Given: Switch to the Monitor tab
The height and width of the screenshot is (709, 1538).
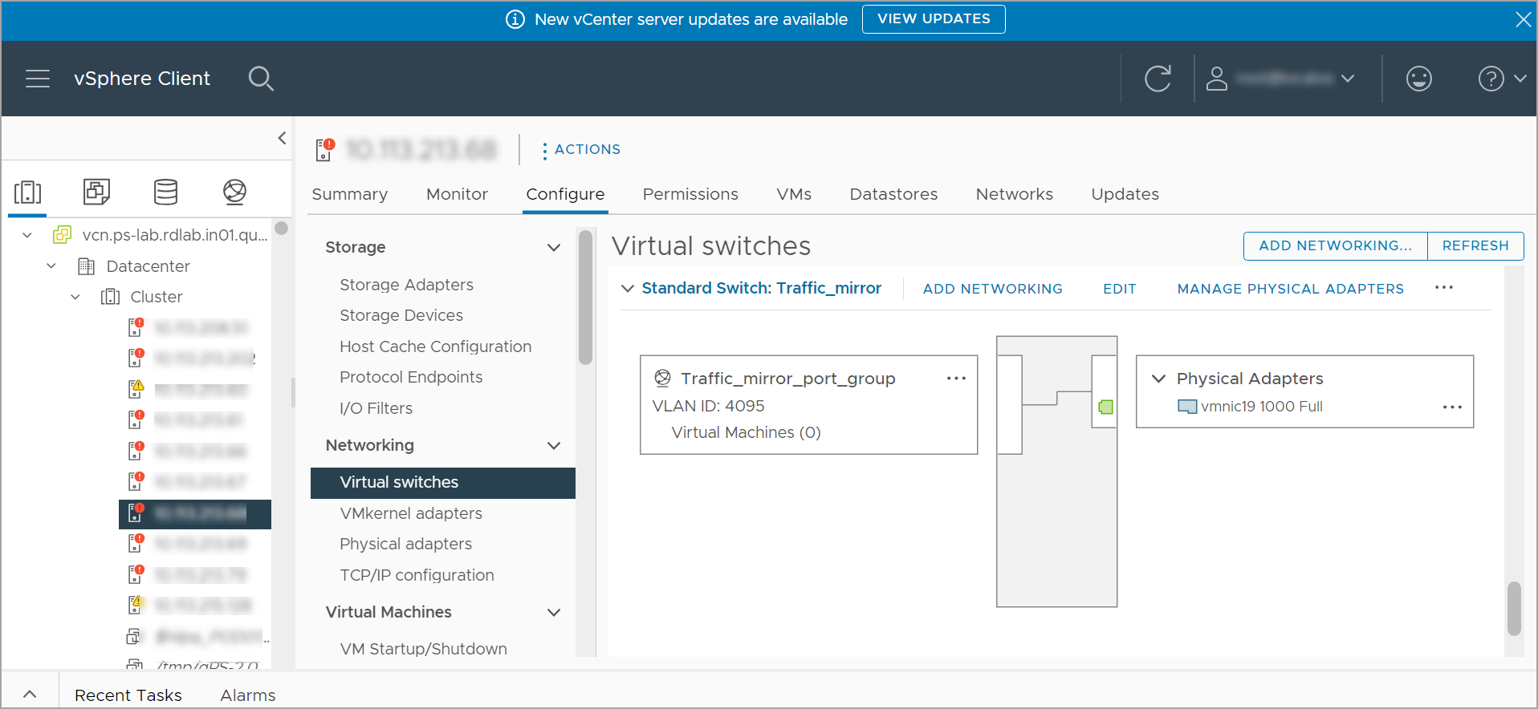Looking at the screenshot, I should (457, 194).
